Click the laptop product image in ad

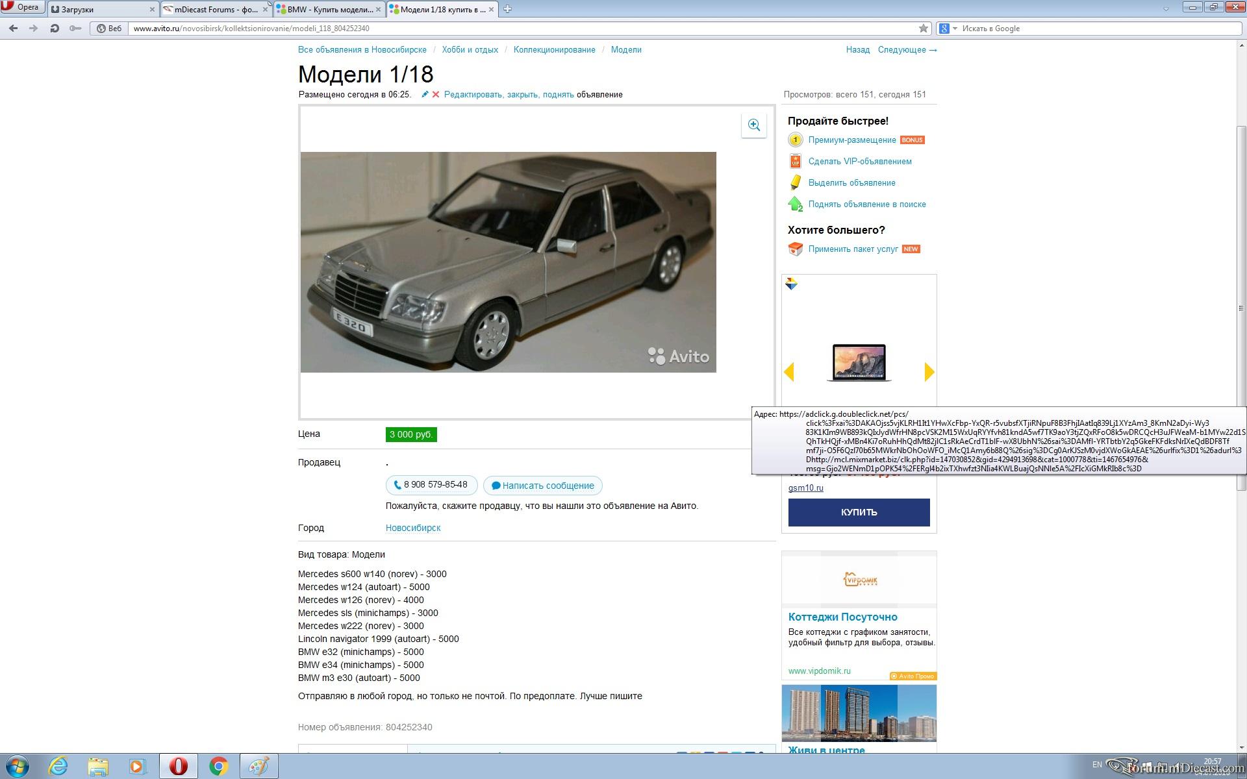(859, 362)
